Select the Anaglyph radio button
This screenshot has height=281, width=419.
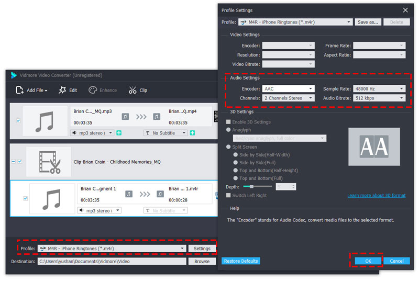coord(228,130)
